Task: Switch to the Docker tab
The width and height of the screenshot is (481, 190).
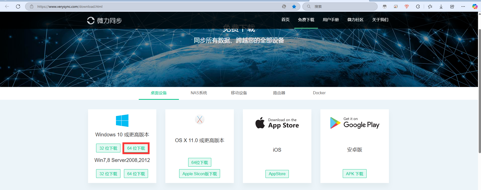Action: 319,93
